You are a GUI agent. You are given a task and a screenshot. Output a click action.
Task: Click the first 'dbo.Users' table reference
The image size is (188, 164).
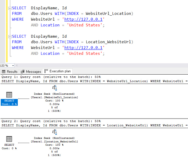[42, 14]
